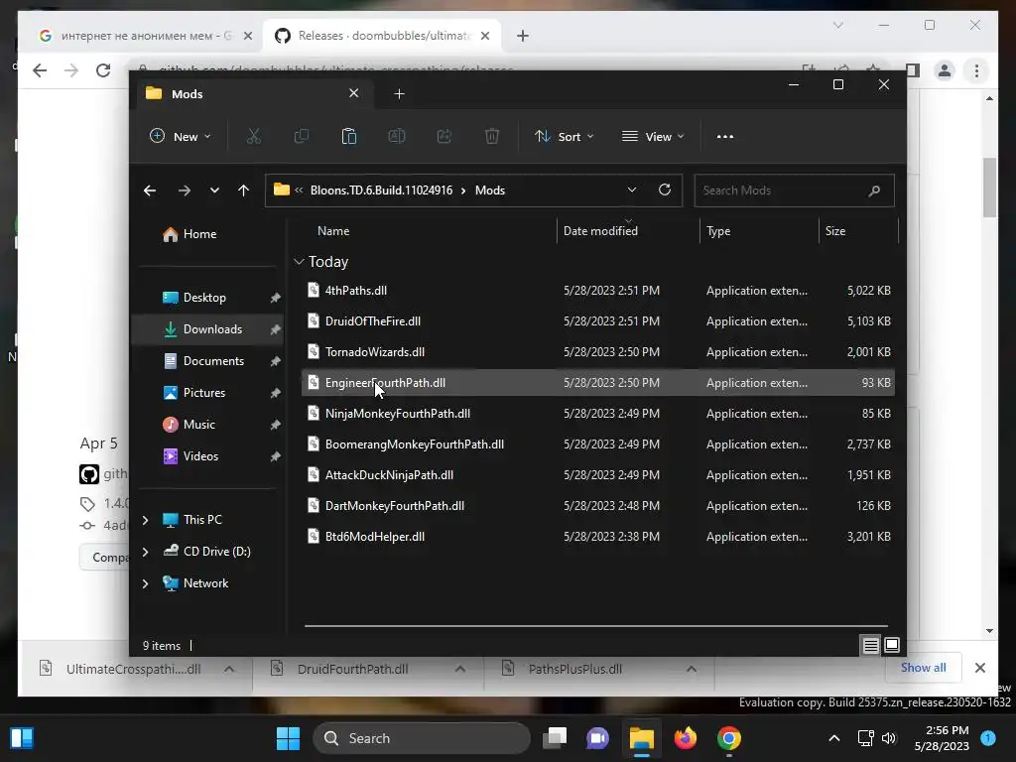Click the Share icon in Explorer toolbar

coord(444,136)
